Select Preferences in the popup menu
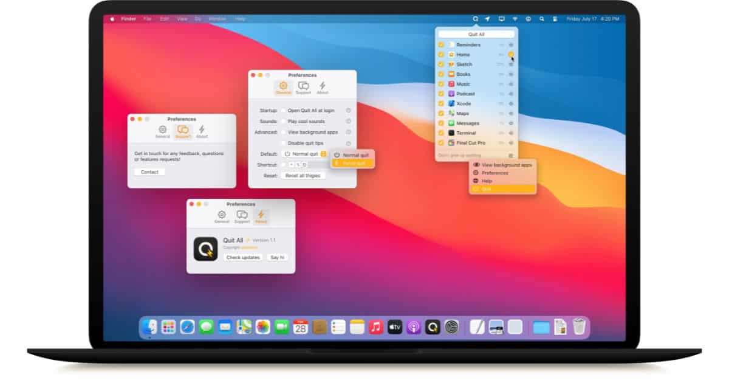Image resolution: width=729 pixels, height=383 pixels. (x=495, y=173)
